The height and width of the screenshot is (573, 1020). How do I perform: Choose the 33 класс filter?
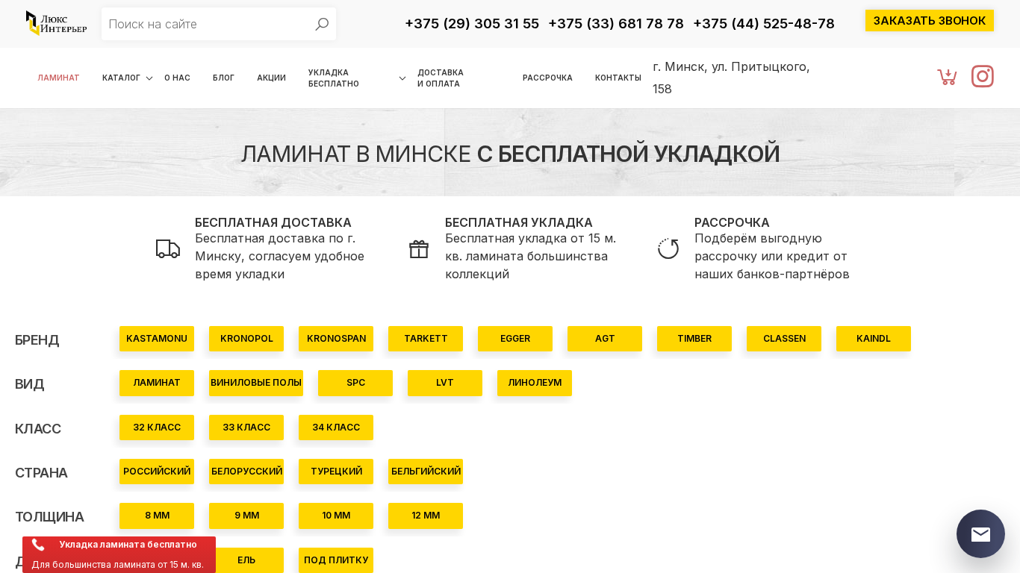pos(246,428)
